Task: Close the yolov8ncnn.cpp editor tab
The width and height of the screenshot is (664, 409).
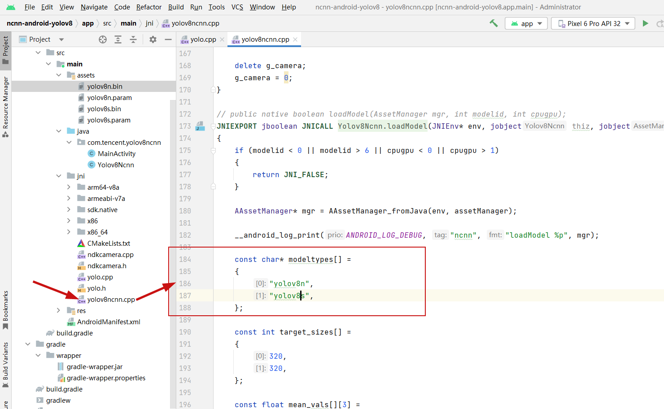Action: click(295, 39)
